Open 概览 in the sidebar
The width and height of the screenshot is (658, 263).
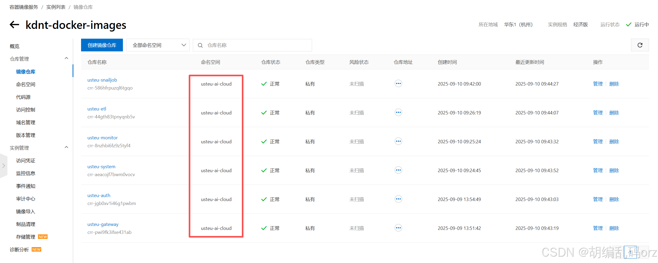pos(15,46)
